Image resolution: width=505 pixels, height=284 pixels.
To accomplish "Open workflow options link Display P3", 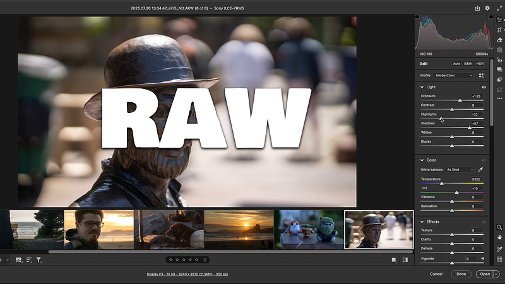I will pyautogui.click(x=187, y=275).
